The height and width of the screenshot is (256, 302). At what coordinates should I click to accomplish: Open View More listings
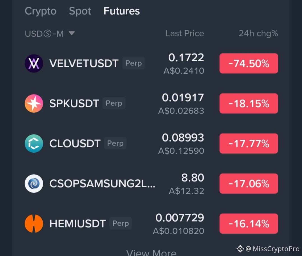(x=151, y=252)
